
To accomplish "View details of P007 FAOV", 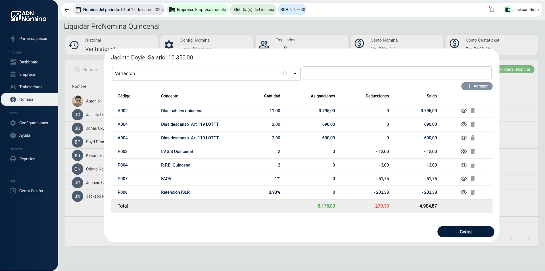I will [463, 179].
